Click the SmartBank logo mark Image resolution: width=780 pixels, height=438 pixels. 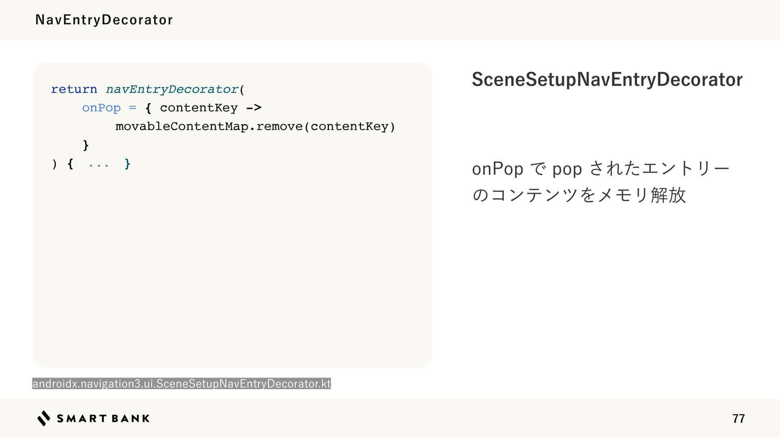click(44, 418)
